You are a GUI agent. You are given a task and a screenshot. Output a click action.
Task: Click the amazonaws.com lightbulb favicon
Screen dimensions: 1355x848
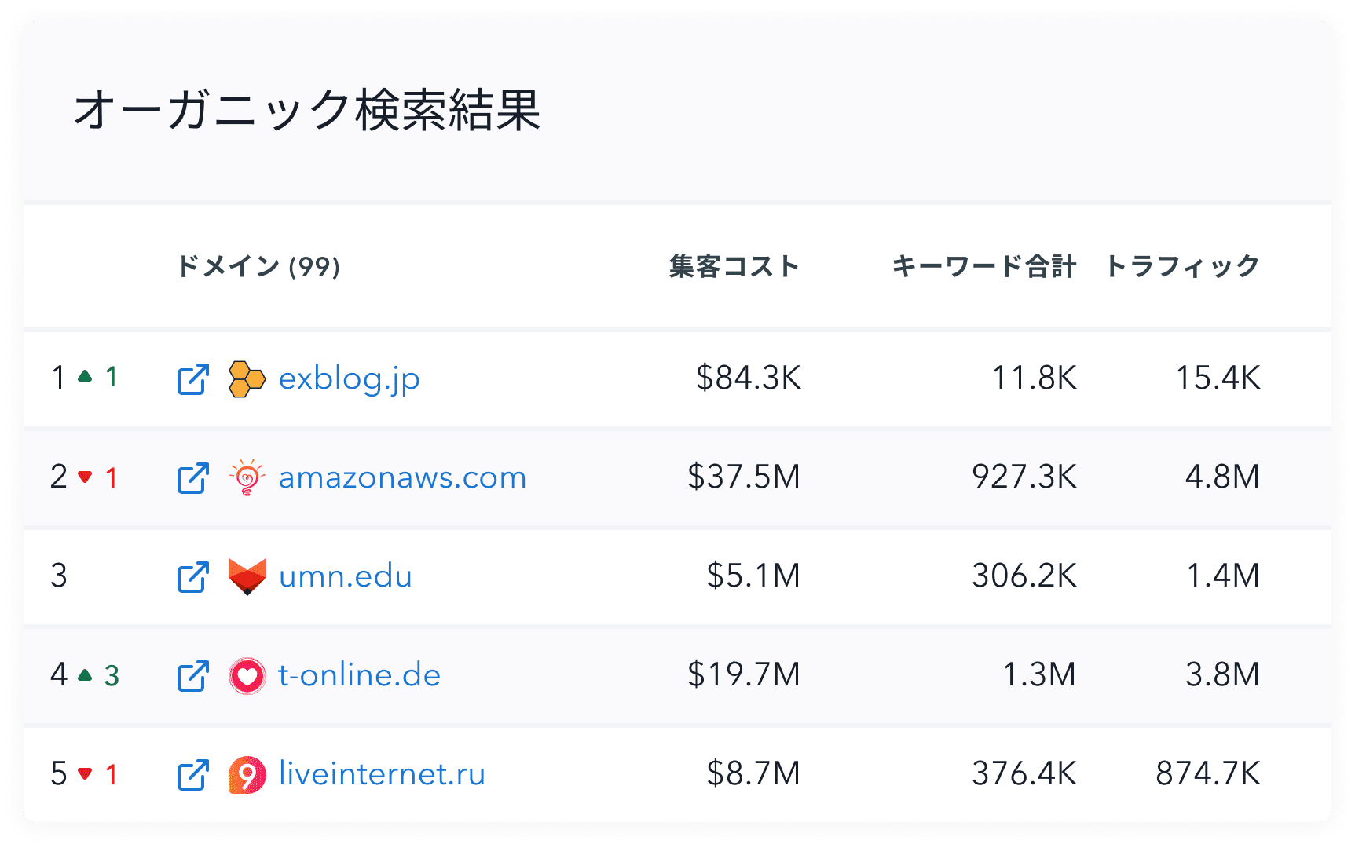247,477
